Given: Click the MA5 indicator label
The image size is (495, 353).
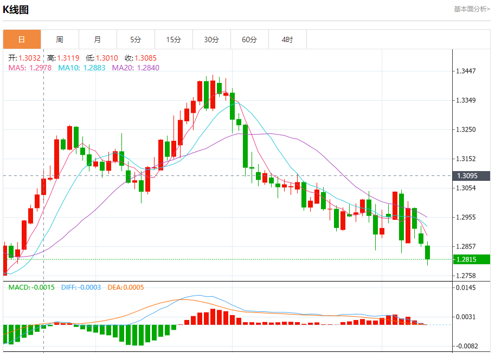Looking at the screenshot, I should 30,68.
